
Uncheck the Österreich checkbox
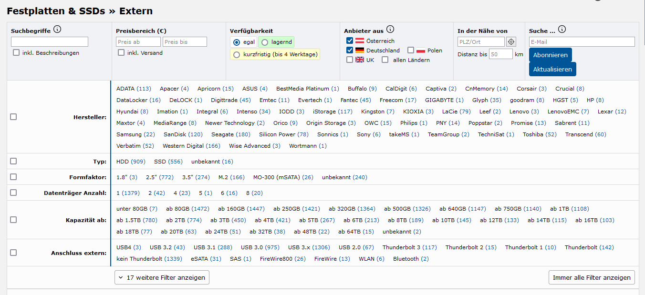coord(350,41)
